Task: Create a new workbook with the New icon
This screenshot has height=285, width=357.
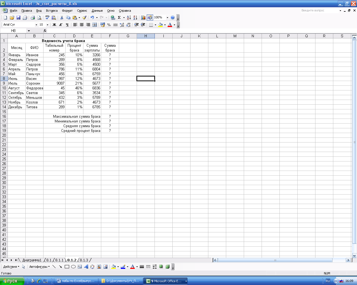Action: coord(5,18)
